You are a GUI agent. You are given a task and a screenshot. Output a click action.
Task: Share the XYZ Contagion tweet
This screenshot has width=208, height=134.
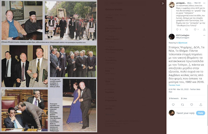201,105
